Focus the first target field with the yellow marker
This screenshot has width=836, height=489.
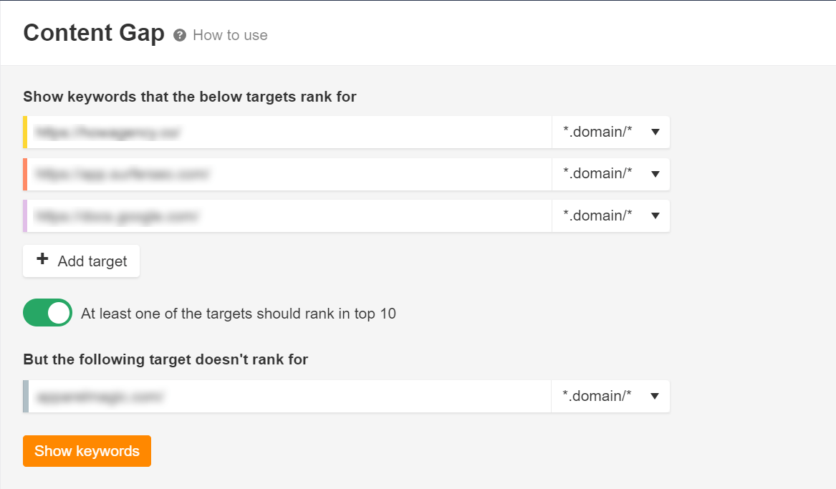click(289, 132)
